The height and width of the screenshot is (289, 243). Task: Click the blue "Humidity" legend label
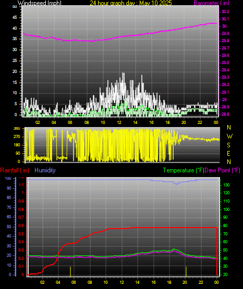[x=45, y=170]
